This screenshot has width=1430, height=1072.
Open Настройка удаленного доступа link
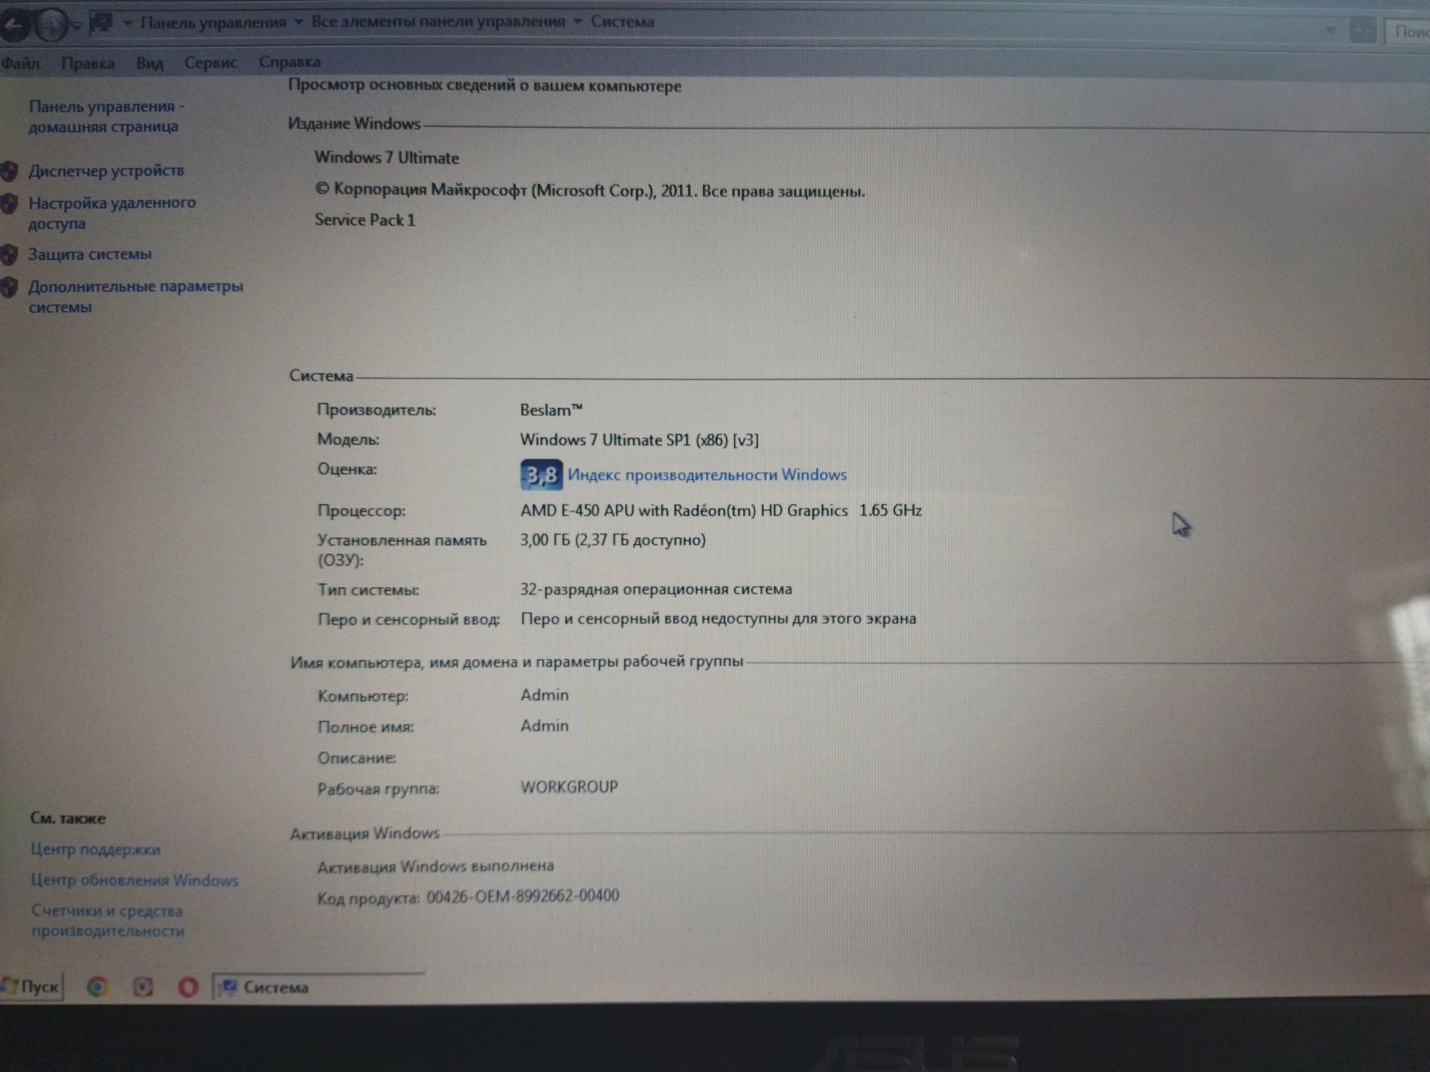pos(112,213)
